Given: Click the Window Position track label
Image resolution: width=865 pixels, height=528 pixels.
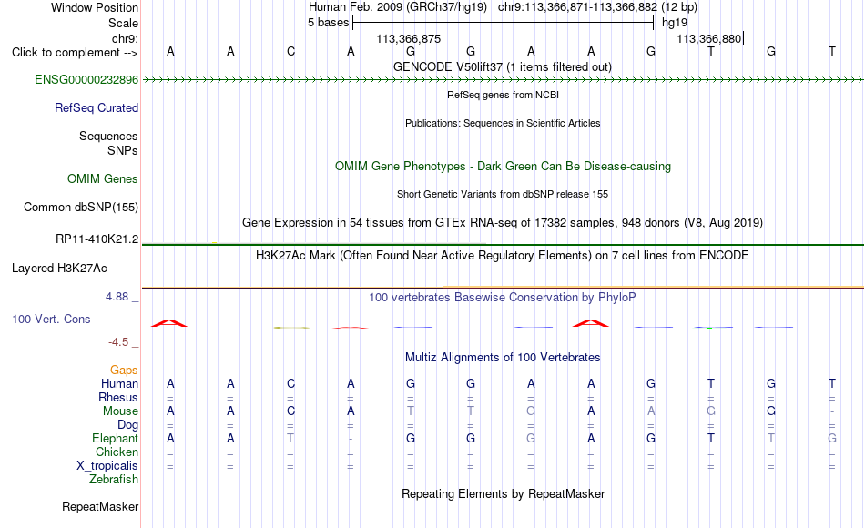Looking at the screenshot, I should (x=95, y=7).
